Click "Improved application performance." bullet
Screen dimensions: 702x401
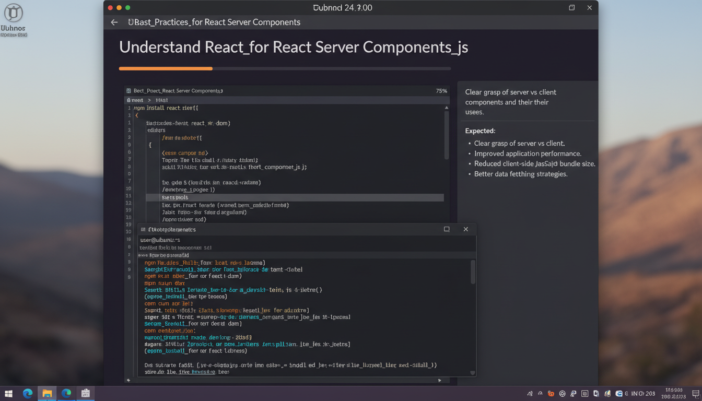point(528,154)
